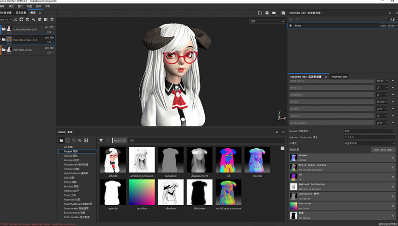The height and width of the screenshot is (226, 398).
Task: Open the Opacity channel format dropdown
Action: (382, 116)
